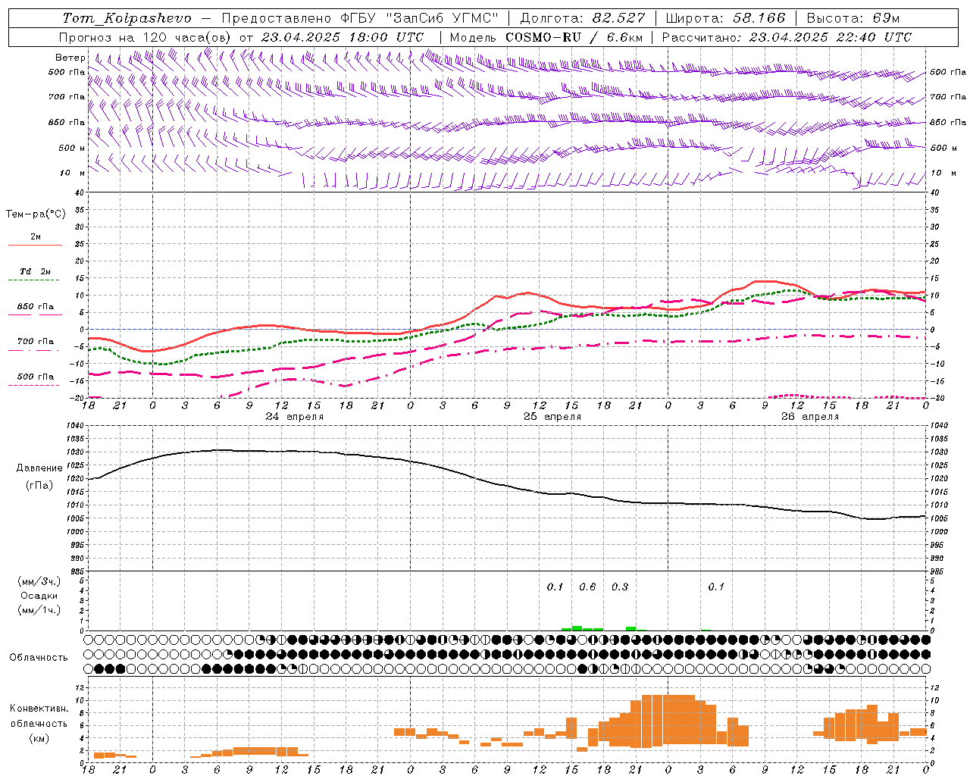
Task: Click the 'Давление' pressure panel label
Action: [x=39, y=468]
